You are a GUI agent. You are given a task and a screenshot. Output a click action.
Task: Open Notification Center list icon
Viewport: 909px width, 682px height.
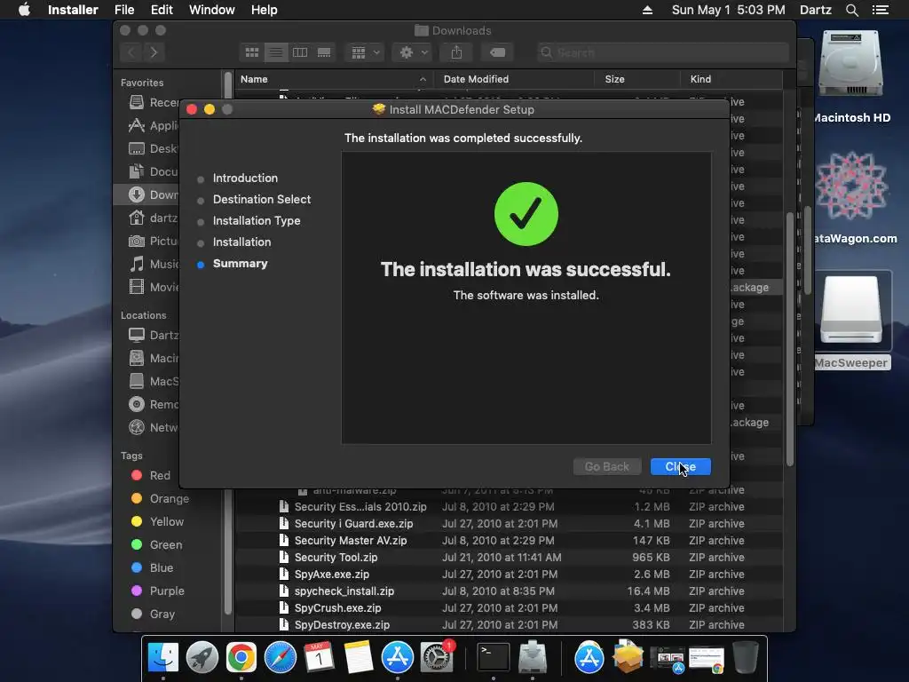881,10
